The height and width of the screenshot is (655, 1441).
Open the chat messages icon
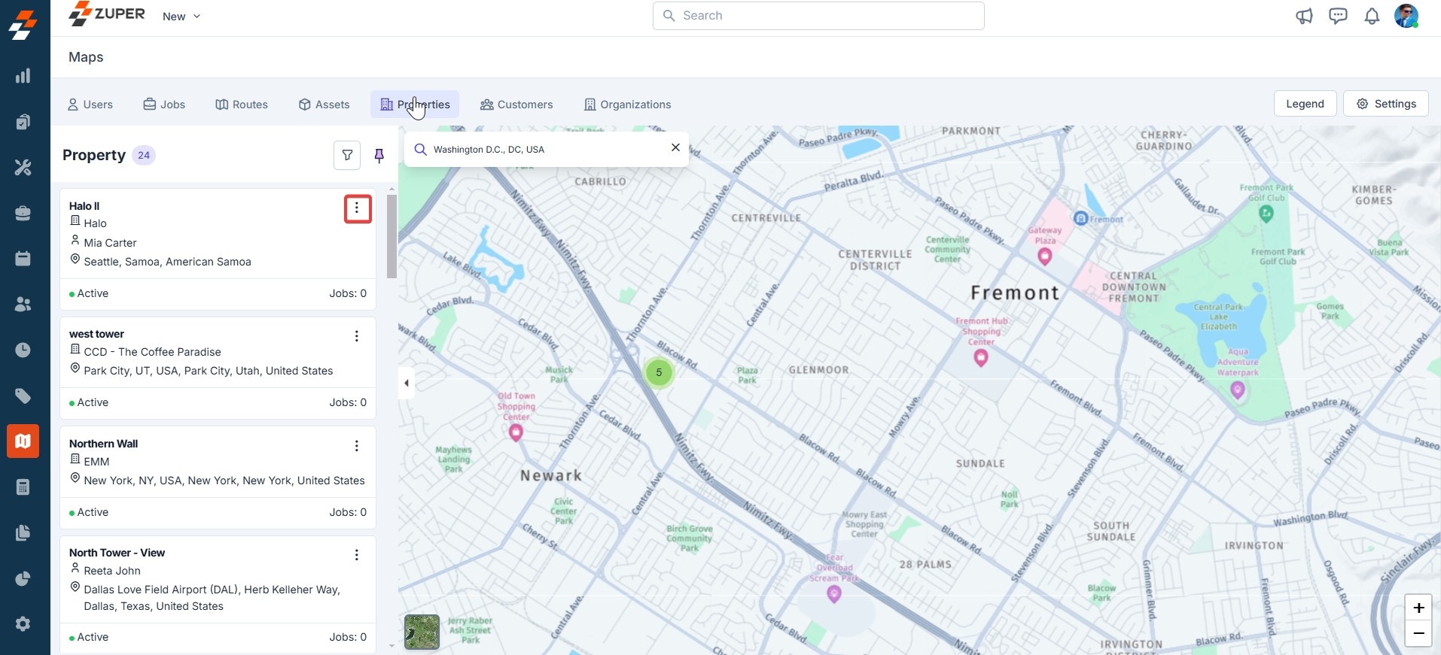coord(1338,16)
